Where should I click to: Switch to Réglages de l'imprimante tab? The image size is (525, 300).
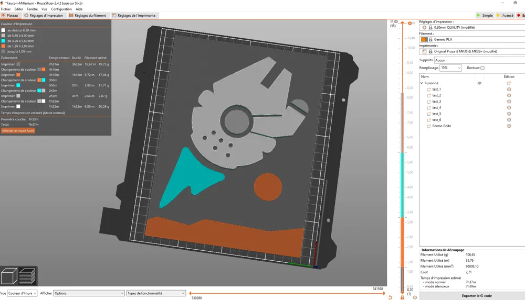134,15
